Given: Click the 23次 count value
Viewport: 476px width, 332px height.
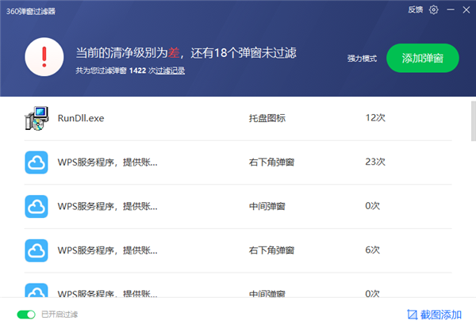Looking at the screenshot, I should (375, 162).
